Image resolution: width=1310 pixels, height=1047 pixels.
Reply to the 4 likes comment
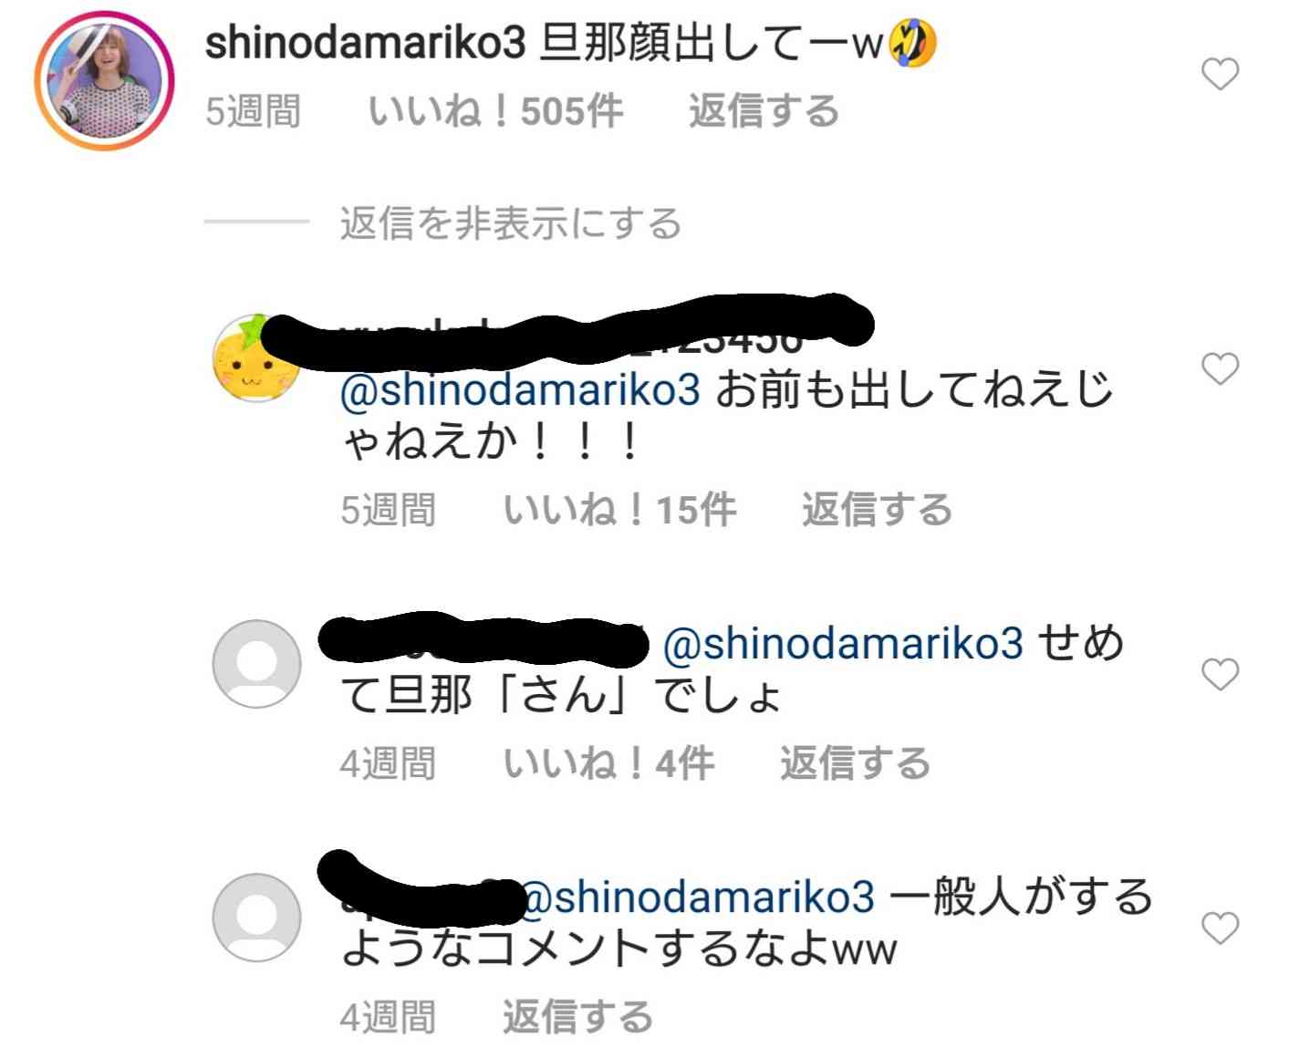pyautogui.click(x=855, y=763)
